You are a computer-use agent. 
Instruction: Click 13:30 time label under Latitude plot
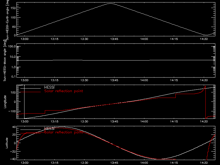(84, 163)
